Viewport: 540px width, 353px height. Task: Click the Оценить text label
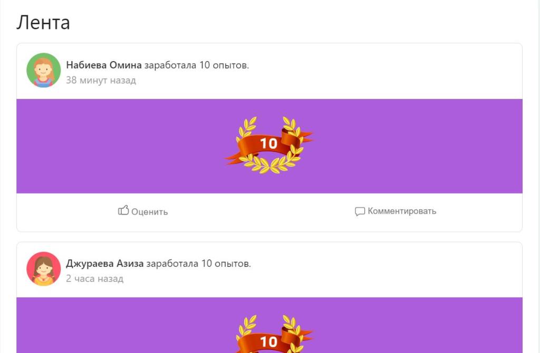tap(149, 211)
